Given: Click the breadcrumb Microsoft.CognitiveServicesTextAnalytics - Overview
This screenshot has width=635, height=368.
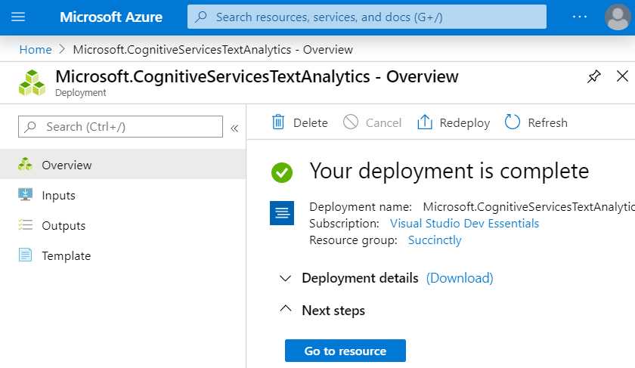Looking at the screenshot, I should tap(212, 49).
